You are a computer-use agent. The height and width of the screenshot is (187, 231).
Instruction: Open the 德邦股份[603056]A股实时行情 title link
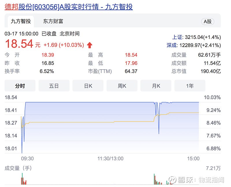click(x=69, y=7)
